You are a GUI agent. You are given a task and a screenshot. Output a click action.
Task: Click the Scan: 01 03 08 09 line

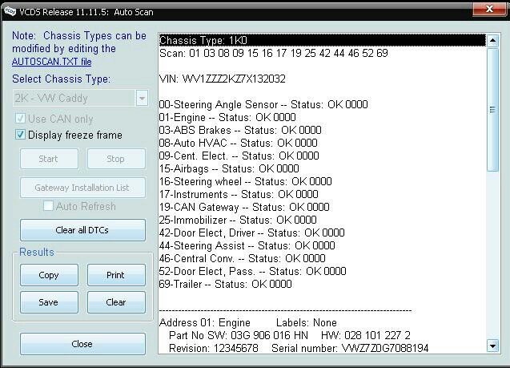coord(323,53)
